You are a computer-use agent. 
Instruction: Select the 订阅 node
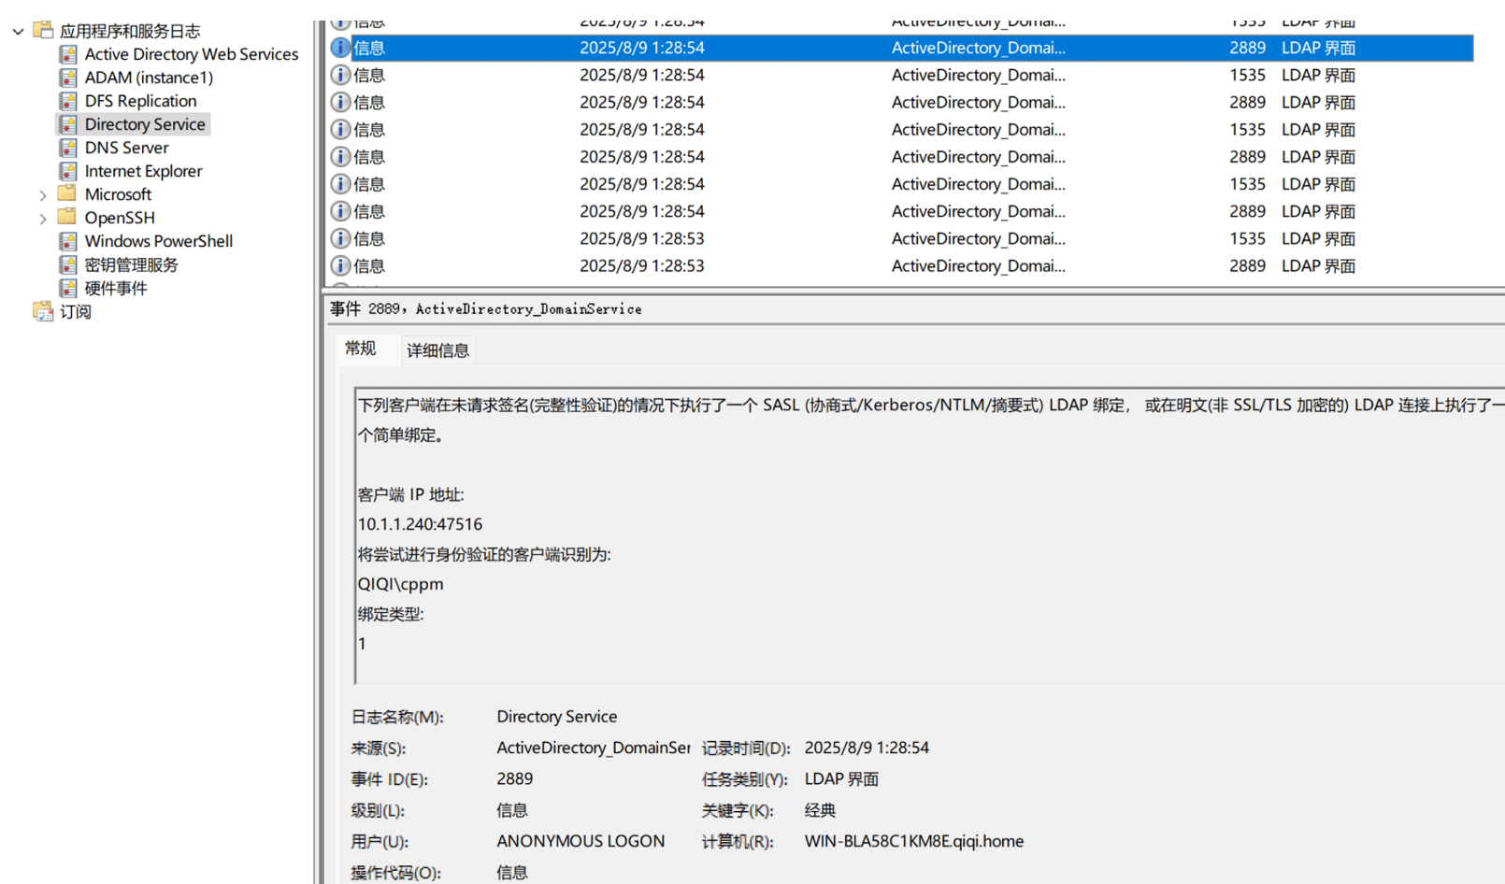click(76, 311)
